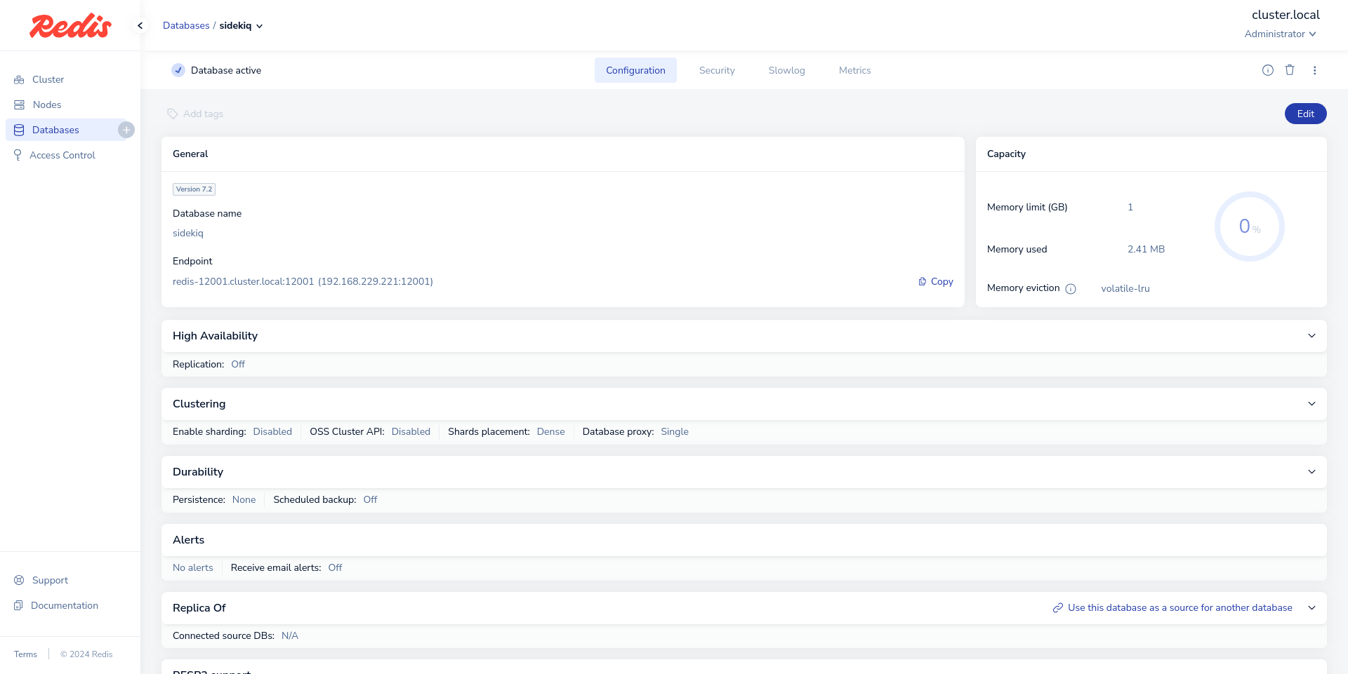Click the Connected source DBs N/A value
Viewport: 1348px width, 674px height.
click(290, 636)
